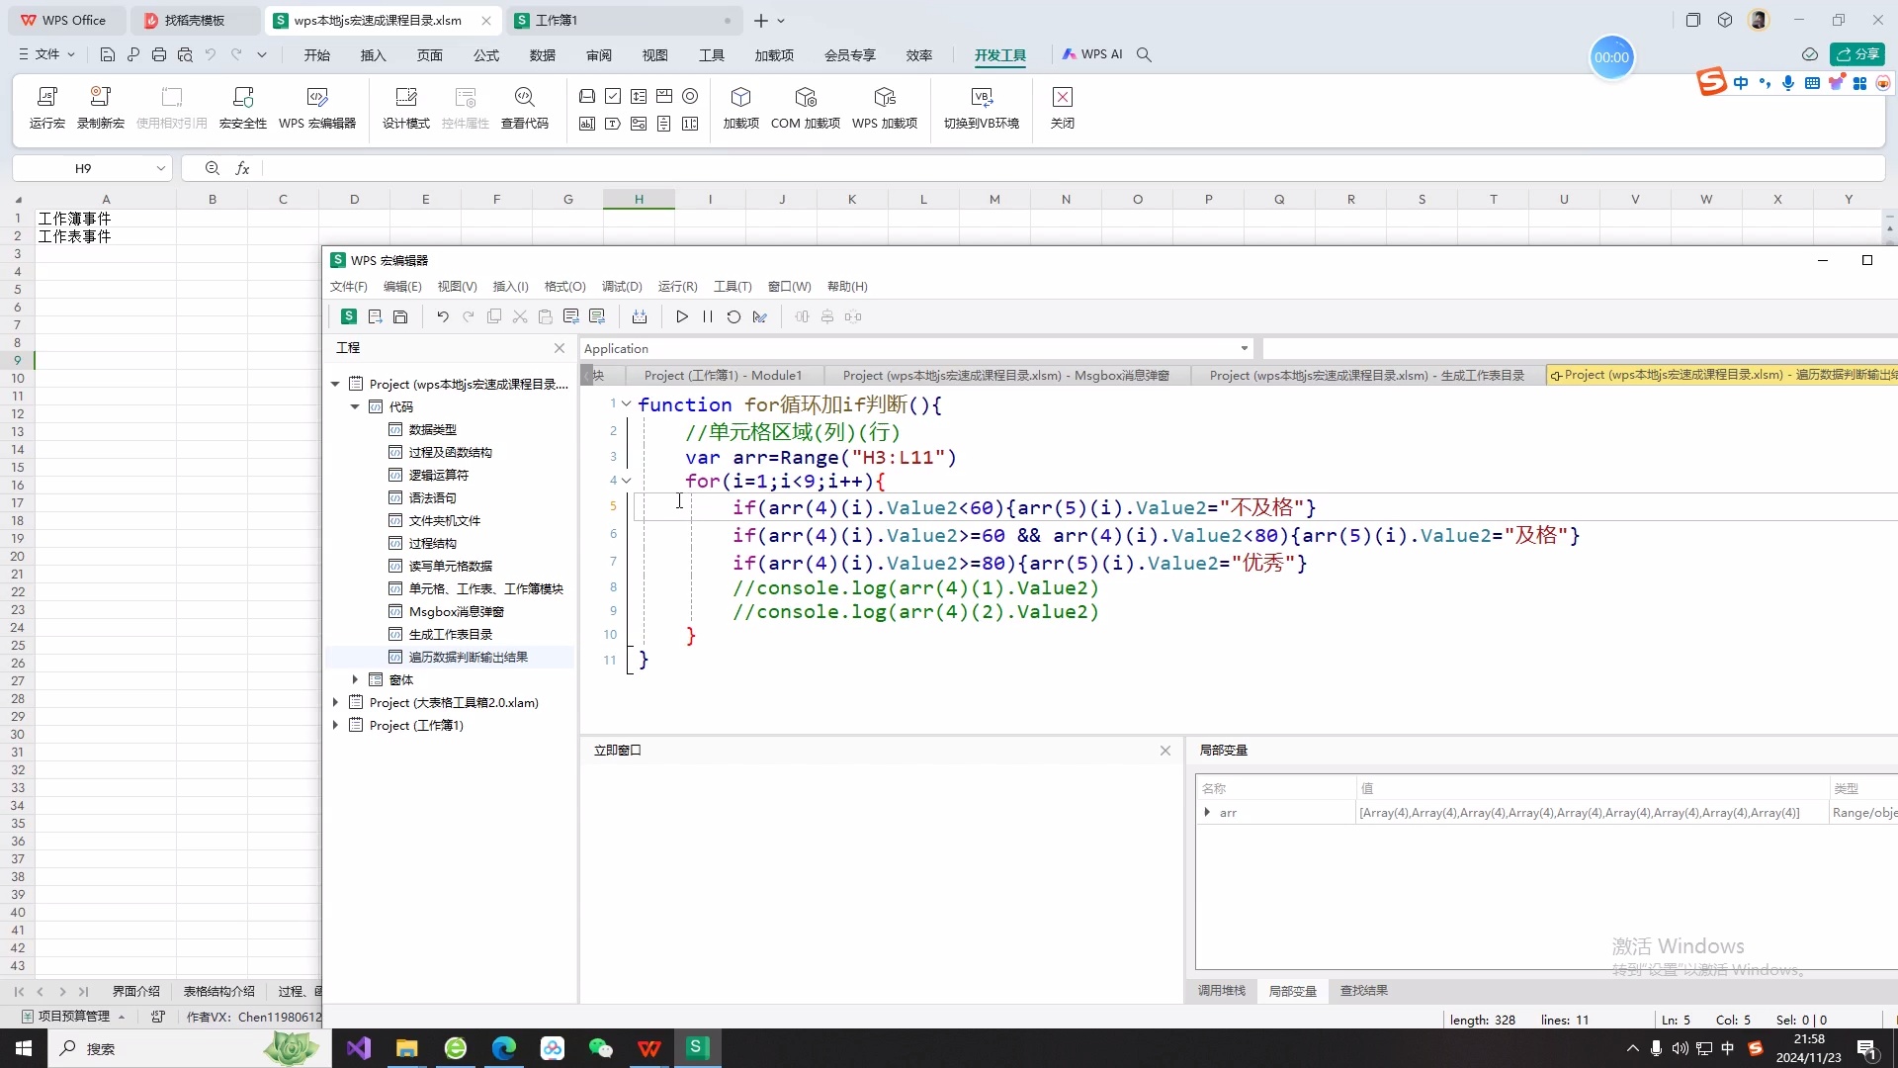The height and width of the screenshot is (1068, 1898).
Task: Pause macro execution in editor toolbar
Action: pos(708,316)
